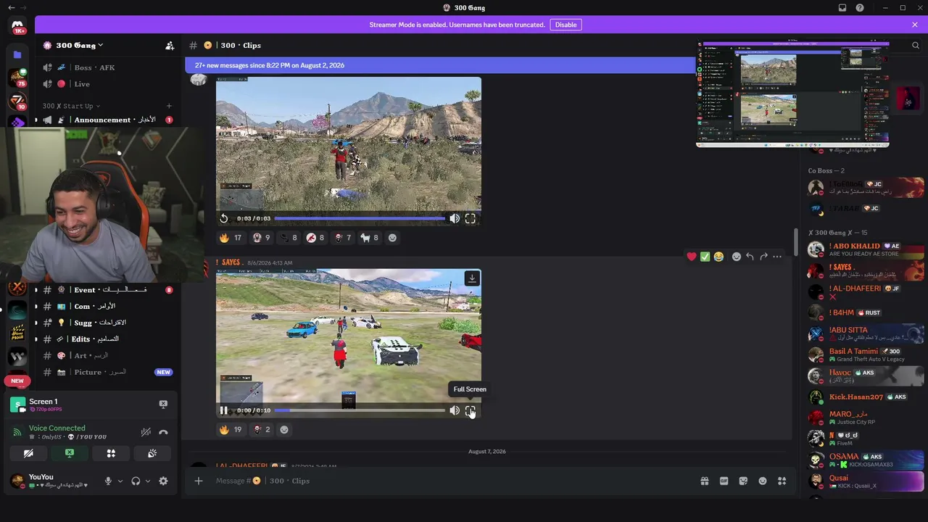Expand Announcement channel threads arrow

point(36,120)
